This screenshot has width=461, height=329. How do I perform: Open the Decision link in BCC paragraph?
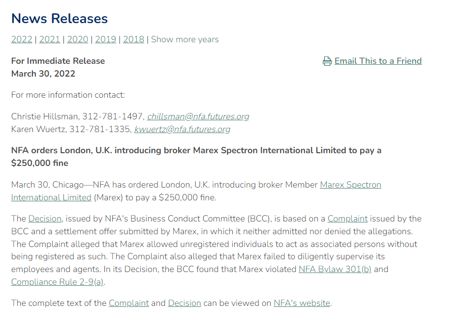point(45,219)
